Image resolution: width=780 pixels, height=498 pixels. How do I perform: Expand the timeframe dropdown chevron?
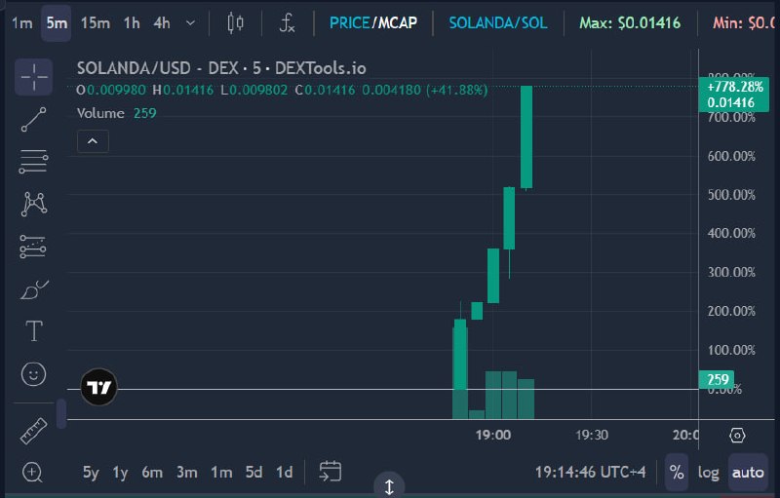[x=190, y=22]
